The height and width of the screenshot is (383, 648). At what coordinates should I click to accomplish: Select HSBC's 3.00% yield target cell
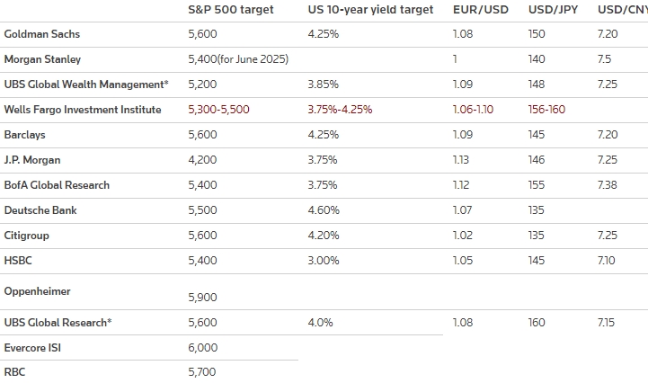point(324,261)
